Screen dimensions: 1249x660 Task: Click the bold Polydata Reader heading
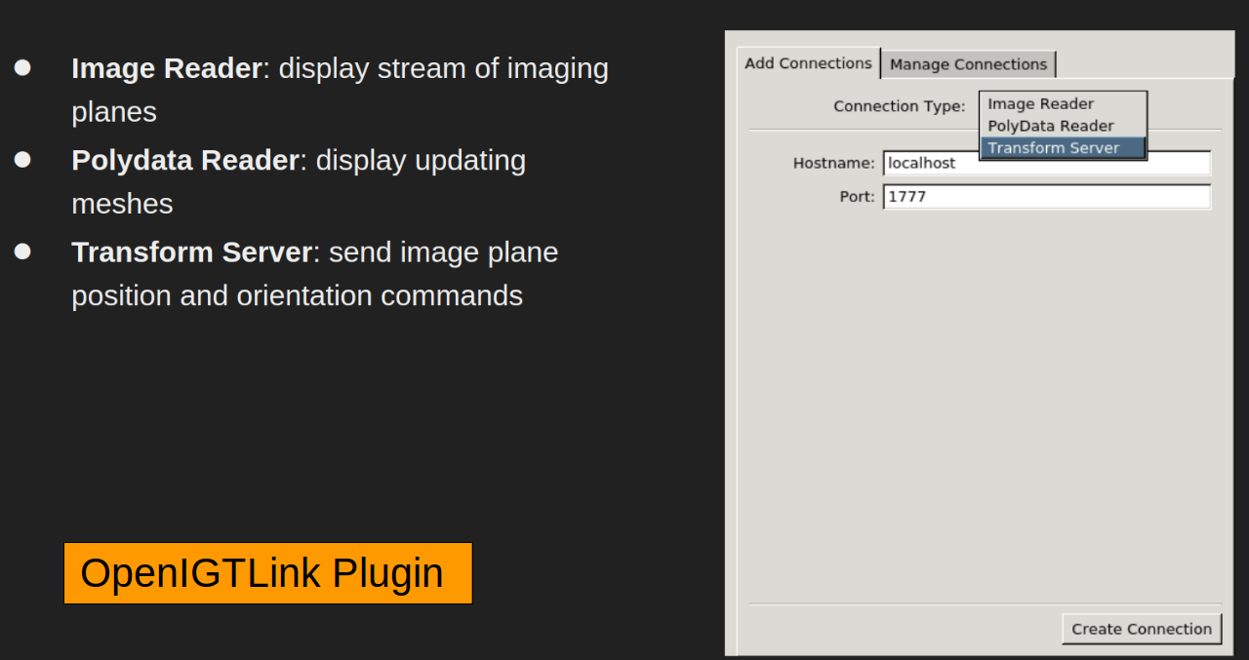coord(185,160)
